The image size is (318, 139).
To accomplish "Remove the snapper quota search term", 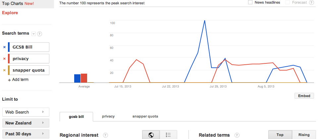I will tap(4, 70).
